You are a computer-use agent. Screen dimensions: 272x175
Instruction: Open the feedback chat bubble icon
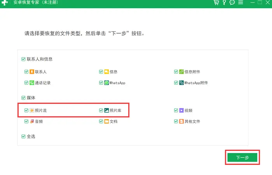(232, 2)
